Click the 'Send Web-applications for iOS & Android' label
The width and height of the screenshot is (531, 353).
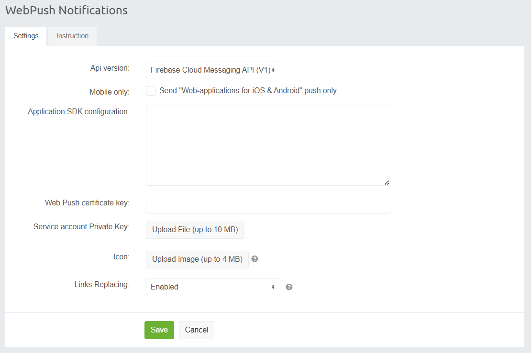(x=248, y=91)
